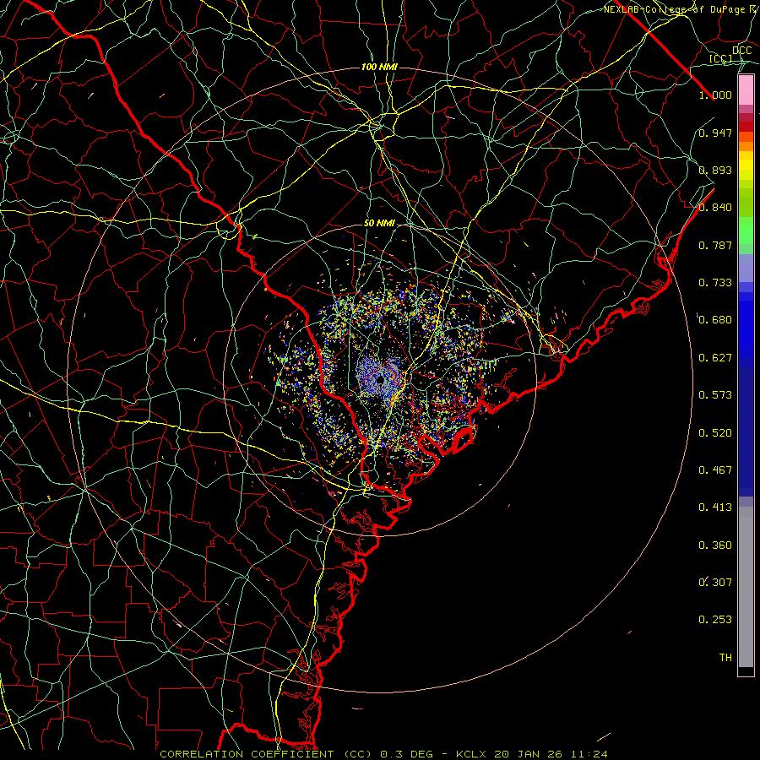This screenshot has width=760, height=760.
Task: Click the 0.947 legend value
Action: click(x=715, y=133)
